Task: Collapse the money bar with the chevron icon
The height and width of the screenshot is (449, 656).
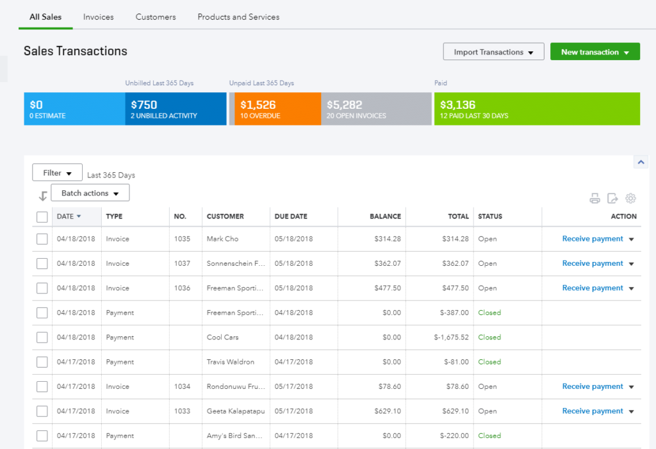Action: tap(641, 163)
